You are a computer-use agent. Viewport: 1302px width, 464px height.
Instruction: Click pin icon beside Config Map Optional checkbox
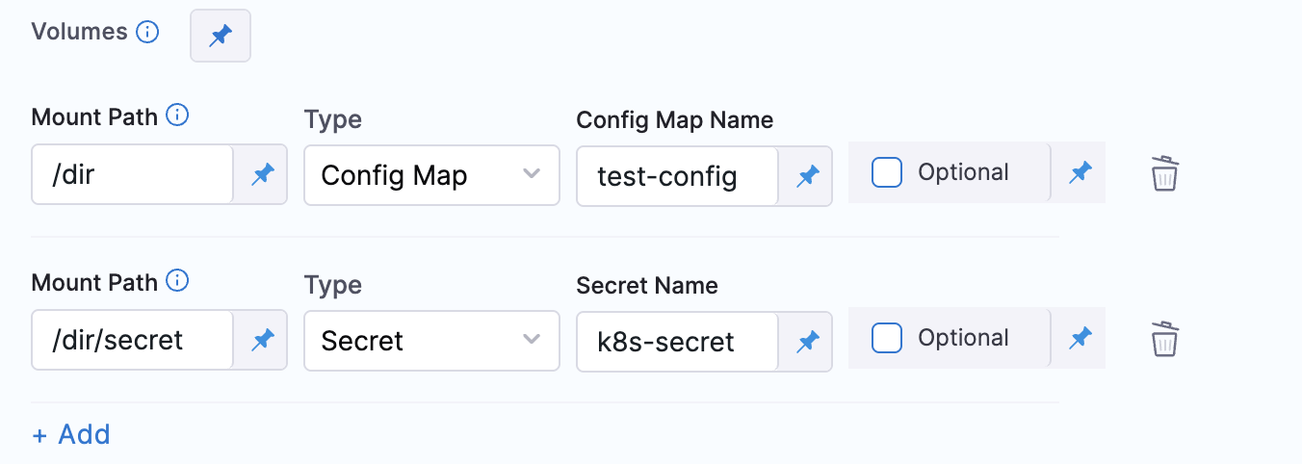1080,172
